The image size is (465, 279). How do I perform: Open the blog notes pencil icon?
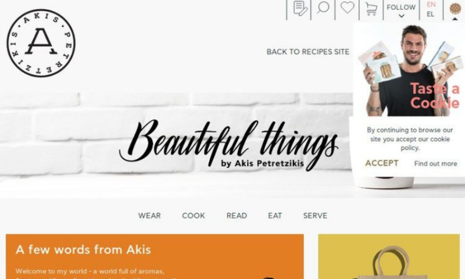click(x=300, y=8)
